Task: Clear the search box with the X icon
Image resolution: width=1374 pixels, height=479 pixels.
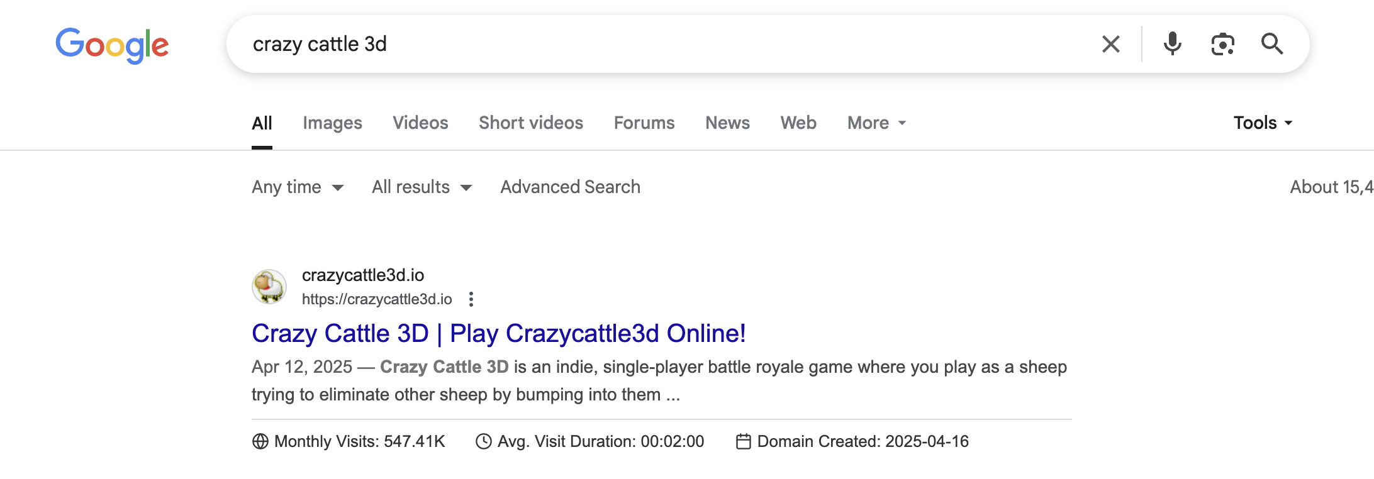Action: click(1111, 44)
